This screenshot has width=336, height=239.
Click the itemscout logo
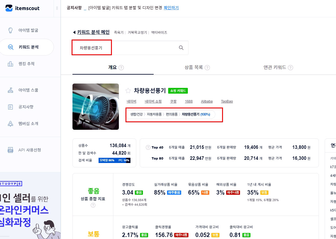[x=22, y=8]
